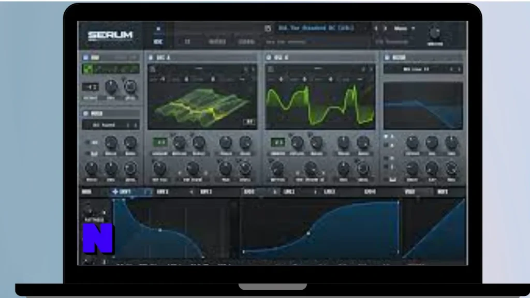Click the OSC A blend knob
Image resolution: width=530 pixels, height=298 pixels.
pos(199,142)
